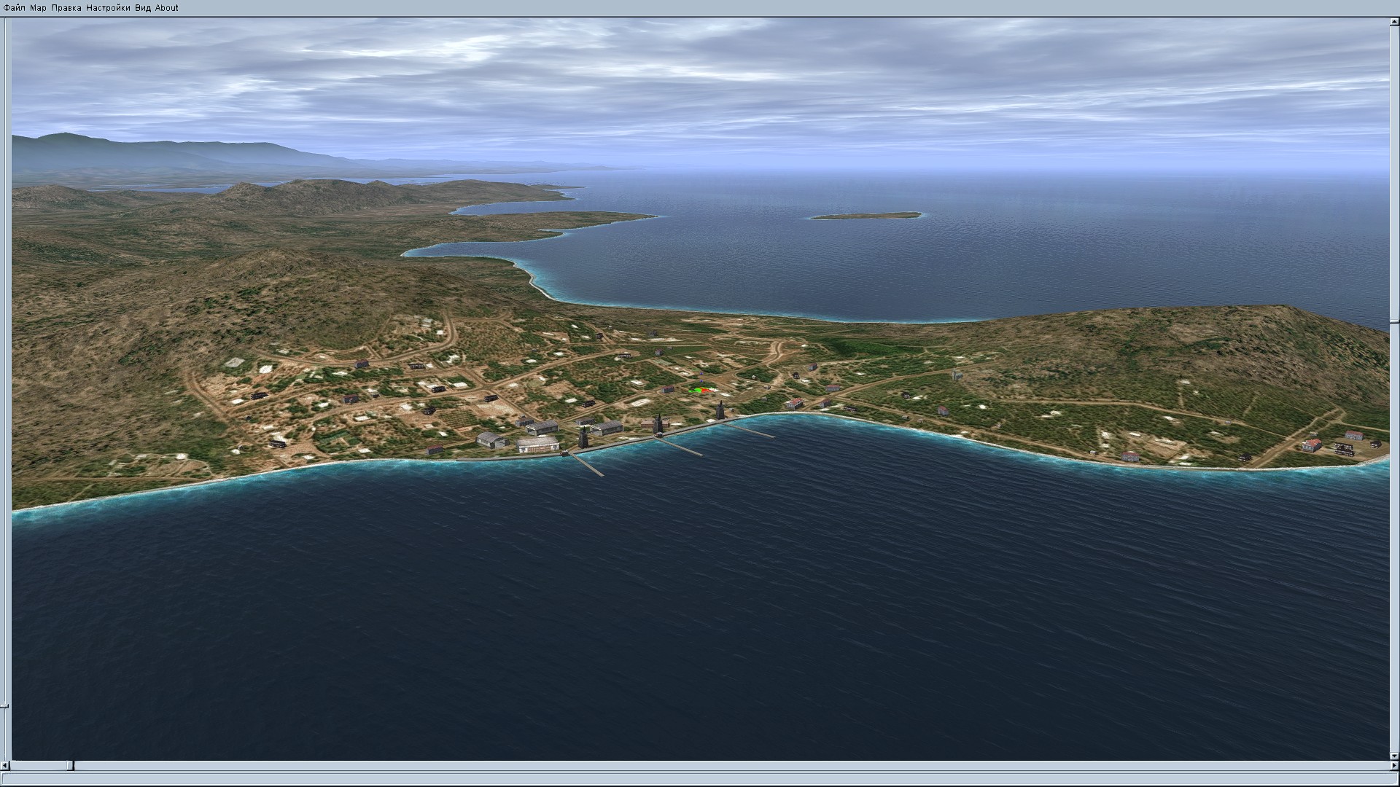Open the About menu

click(167, 8)
